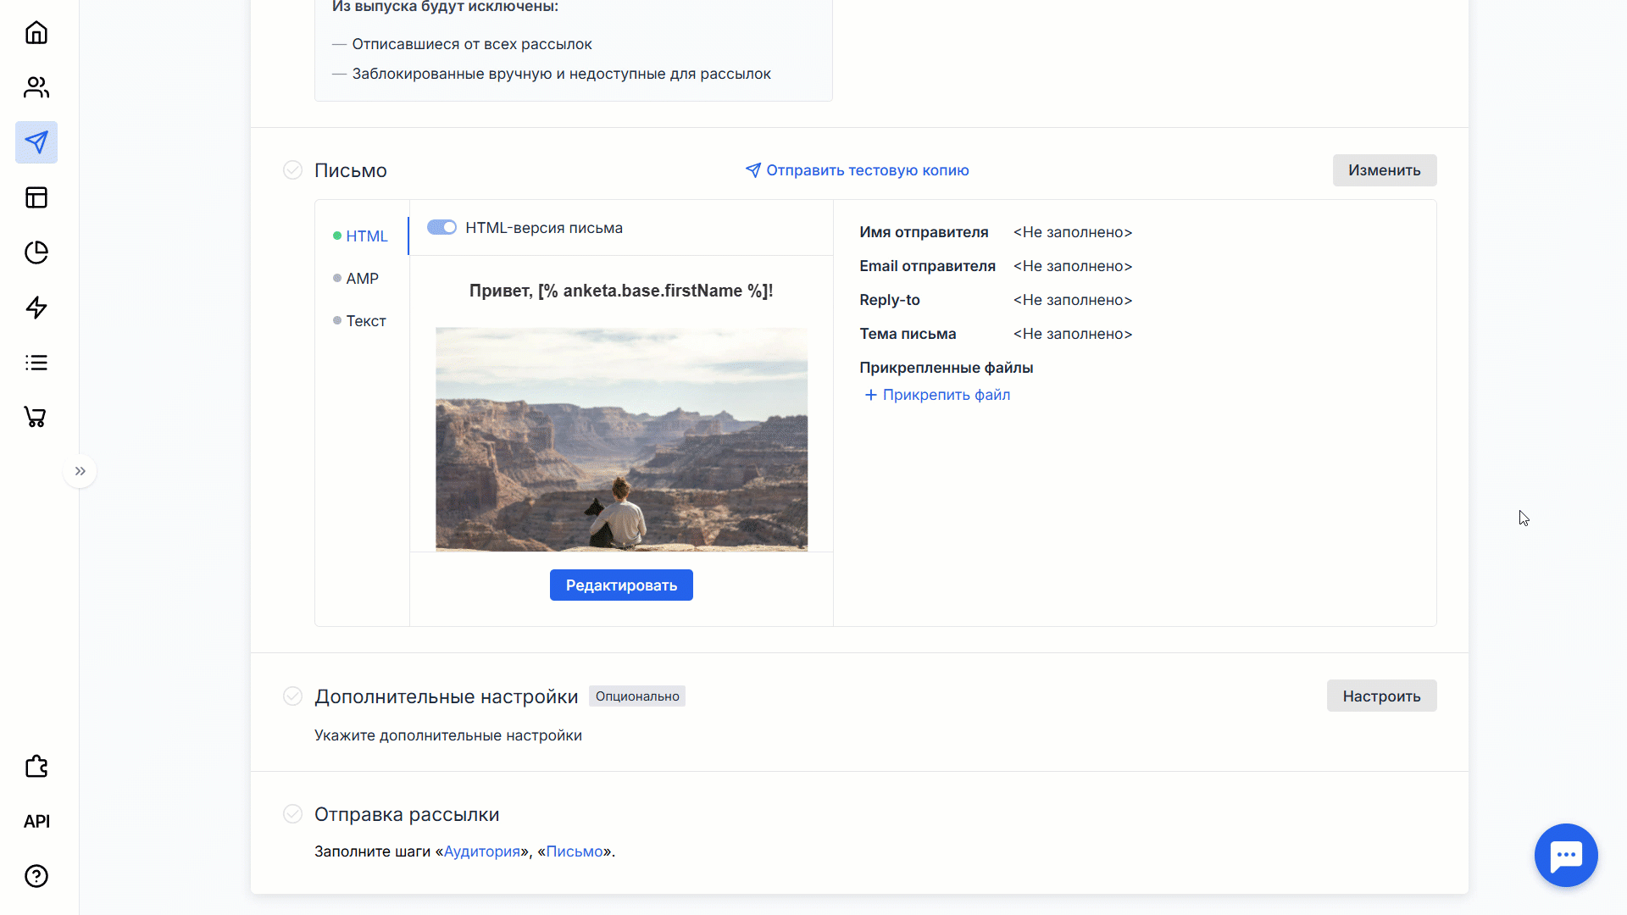1627x915 pixels.
Task: Open the chat support bubble
Action: point(1566,855)
